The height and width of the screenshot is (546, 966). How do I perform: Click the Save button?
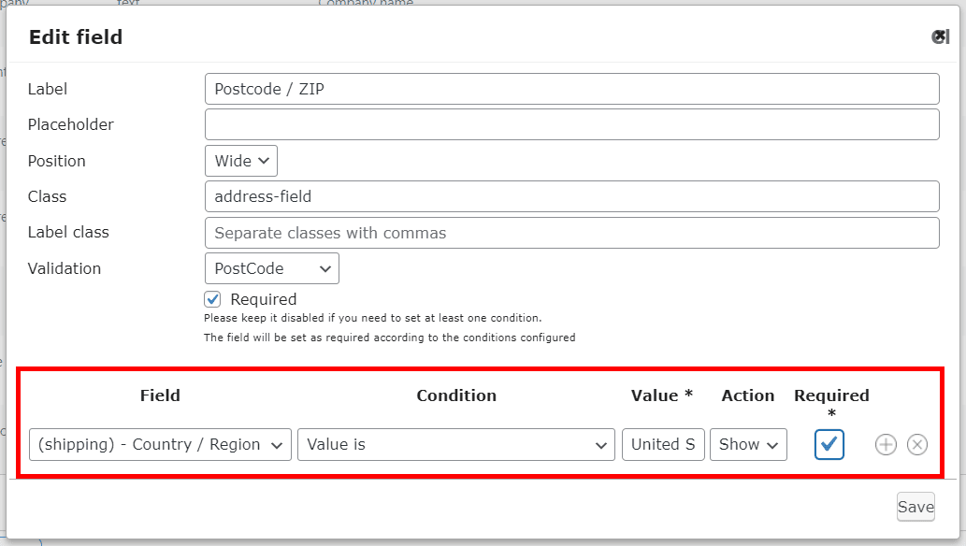pyautogui.click(x=916, y=507)
